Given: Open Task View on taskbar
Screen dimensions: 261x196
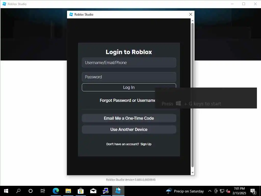Looking at the screenshot, I should (x=43, y=191).
